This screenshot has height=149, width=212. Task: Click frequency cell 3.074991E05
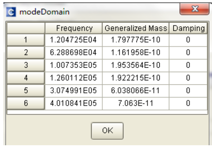(x=74, y=91)
